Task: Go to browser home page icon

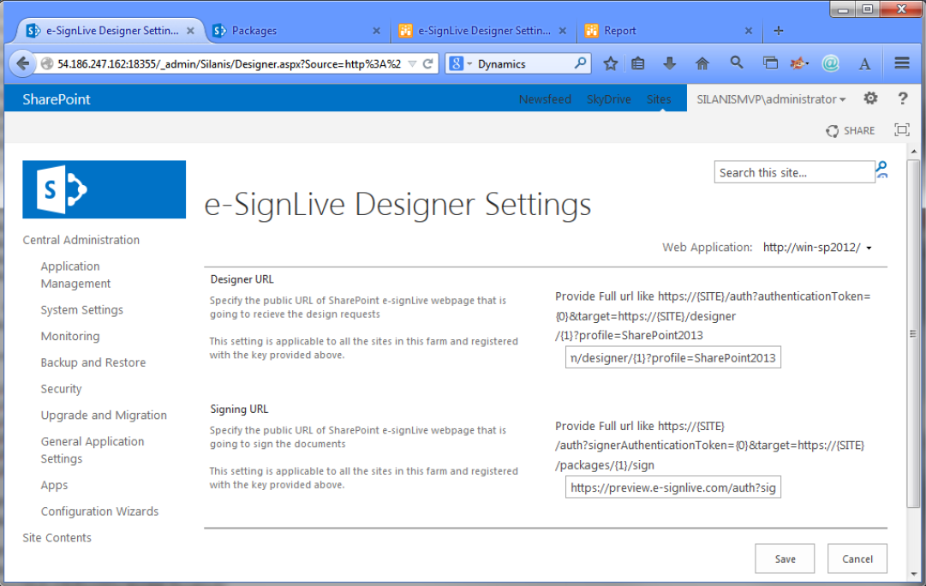Action: pyautogui.click(x=702, y=63)
